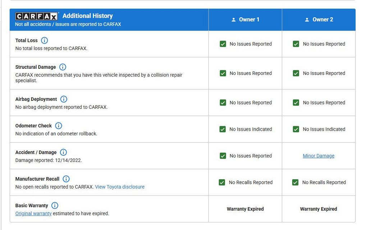Click the Owner 1 person icon
The width and height of the screenshot is (368, 230).
pyautogui.click(x=234, y=20)
